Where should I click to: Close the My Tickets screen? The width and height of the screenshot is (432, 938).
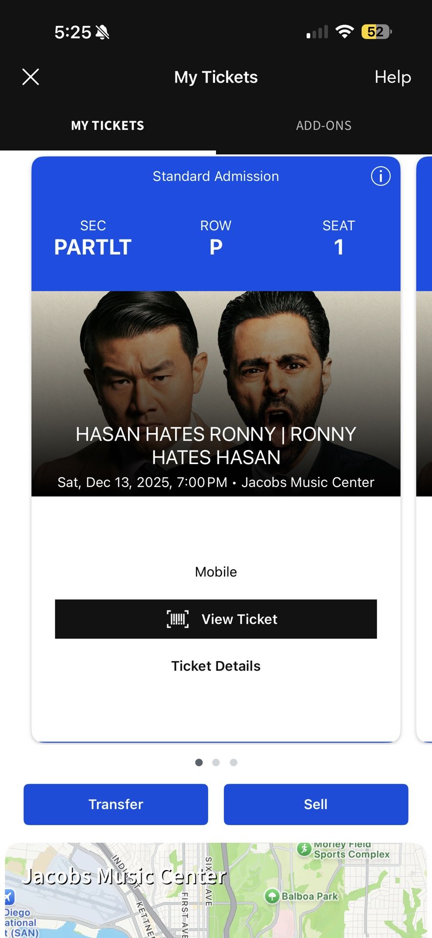click(x=30, y=77)
